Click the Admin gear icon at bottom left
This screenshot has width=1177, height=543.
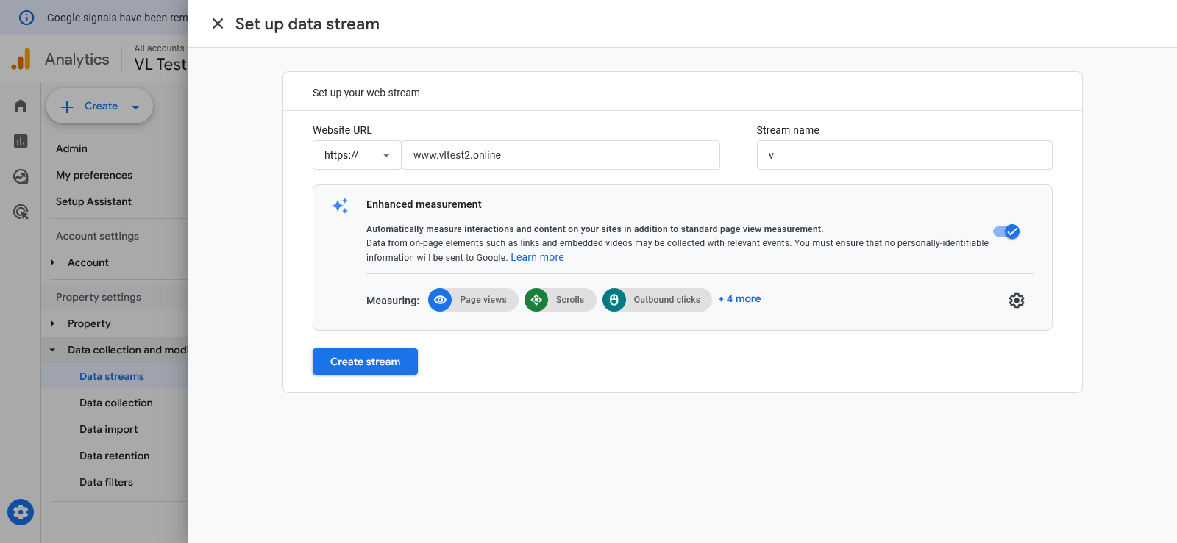point(21,512)
